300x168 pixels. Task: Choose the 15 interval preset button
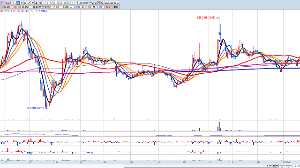(58, 3)
